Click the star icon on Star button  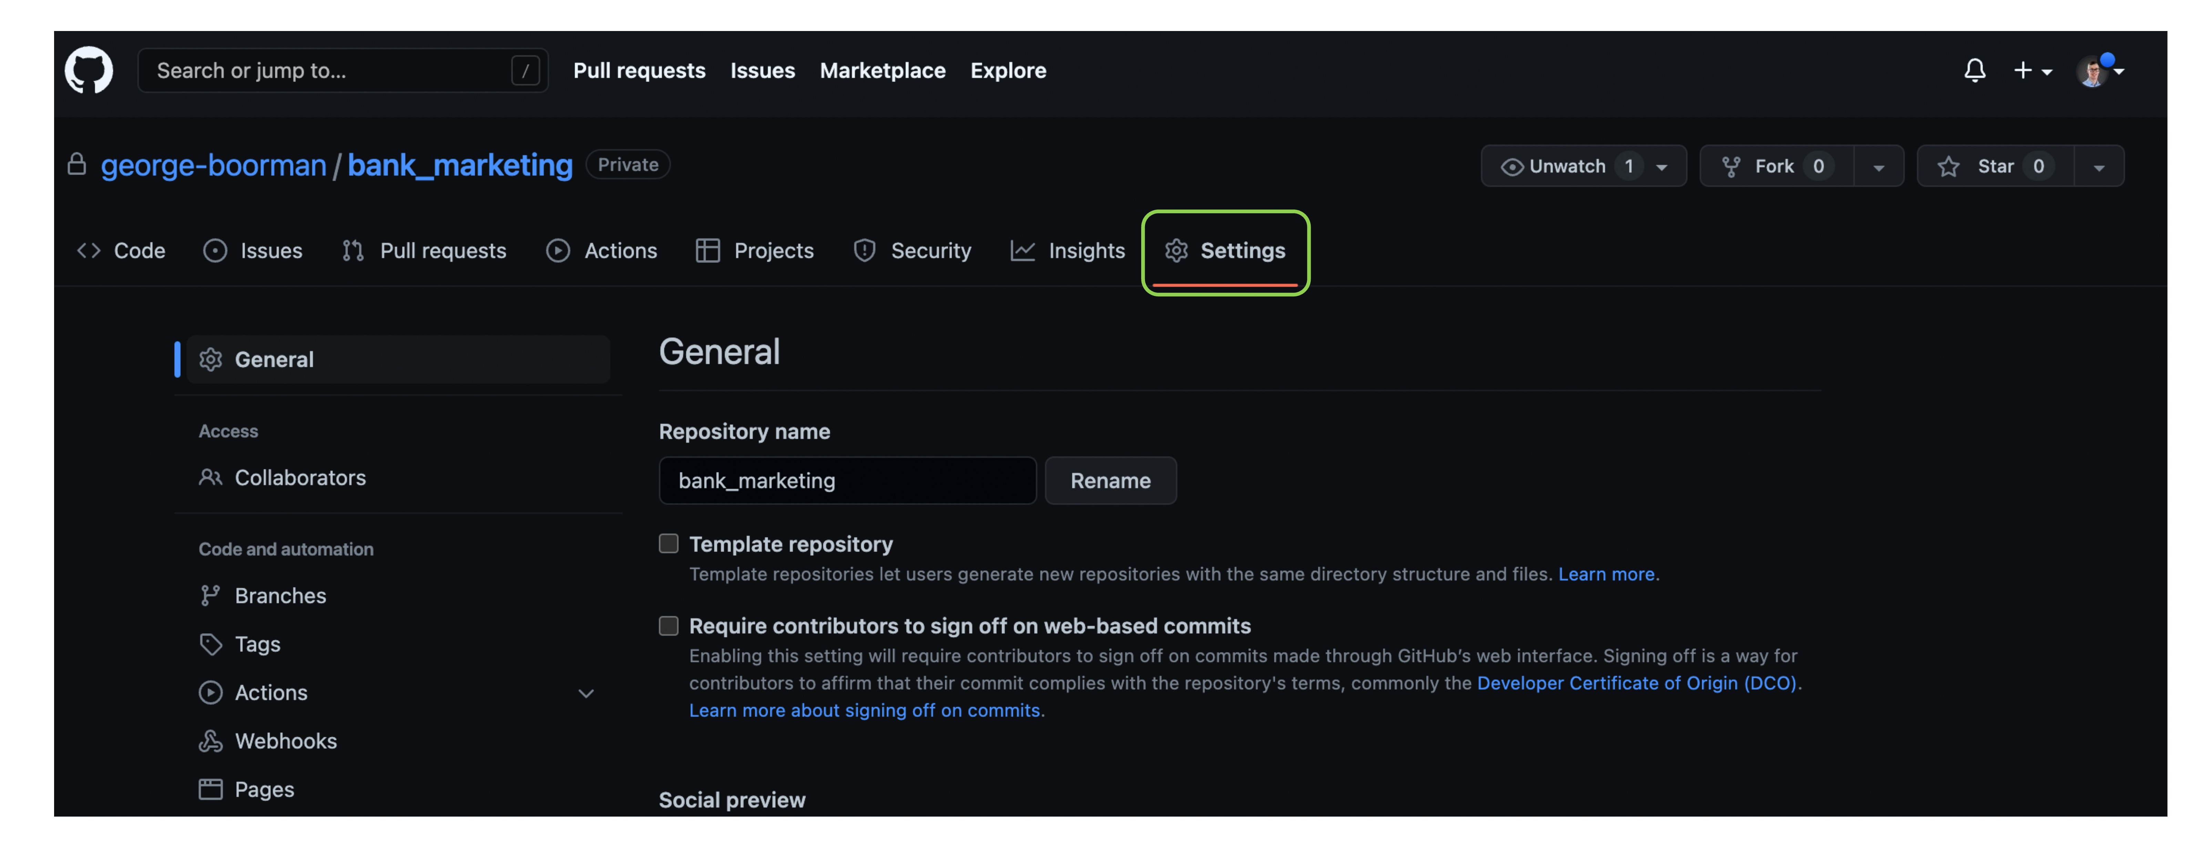pos(1948,166)
